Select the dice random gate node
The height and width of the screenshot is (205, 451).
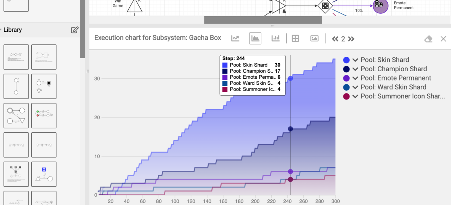click(325, 6)
